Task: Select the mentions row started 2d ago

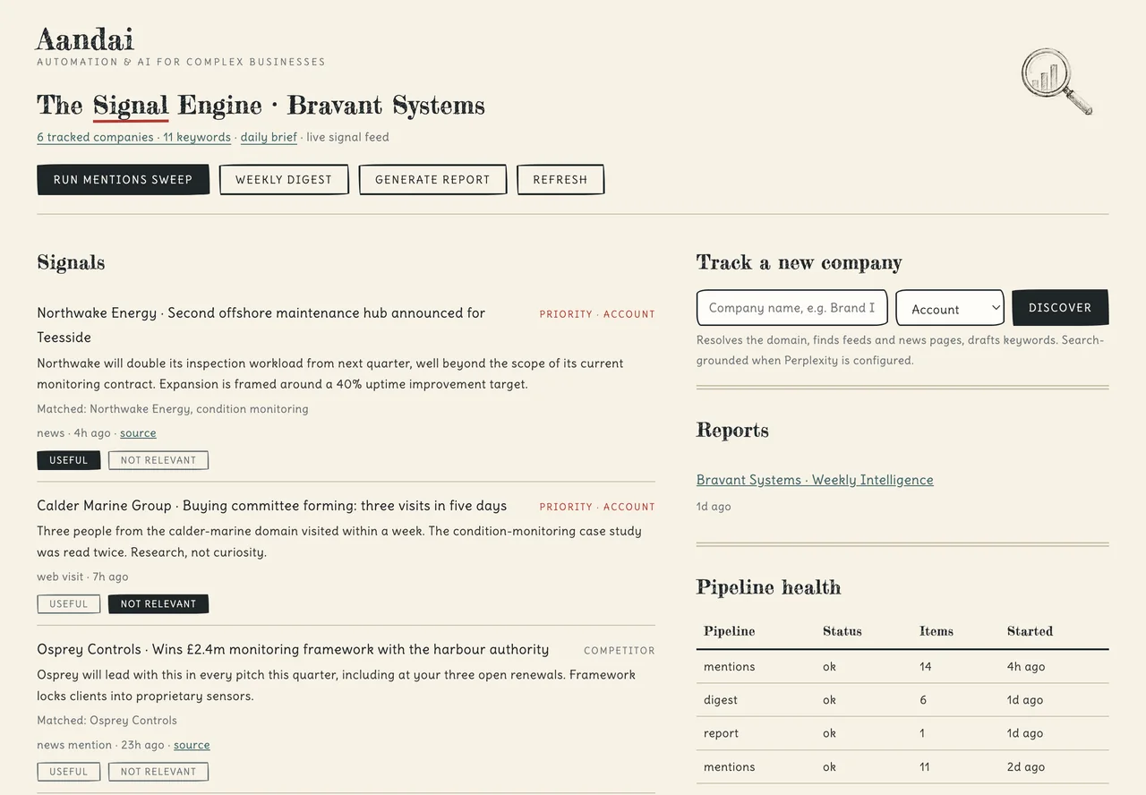Action: tap(902, 767)
